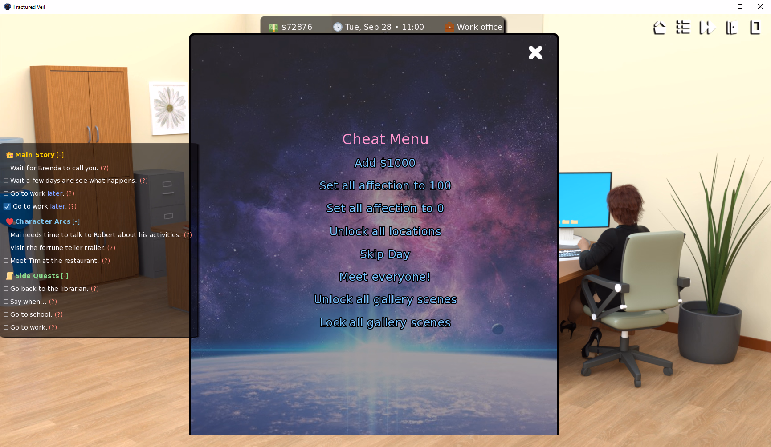771x447 pixels.
Task: Show hint (?) for Side Quests 'Go to work.'
Action: tap(53, 327)
